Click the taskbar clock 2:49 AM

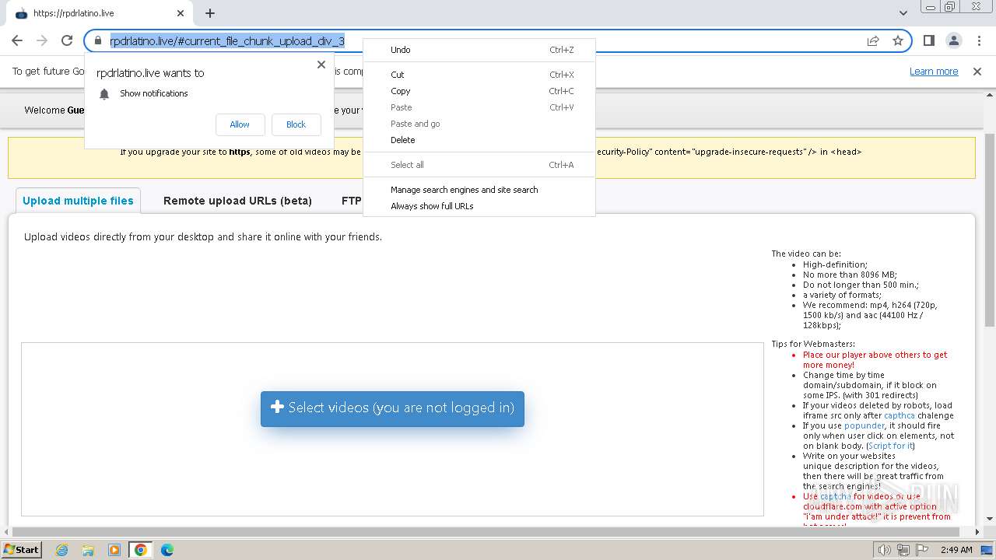pos(956,550)
